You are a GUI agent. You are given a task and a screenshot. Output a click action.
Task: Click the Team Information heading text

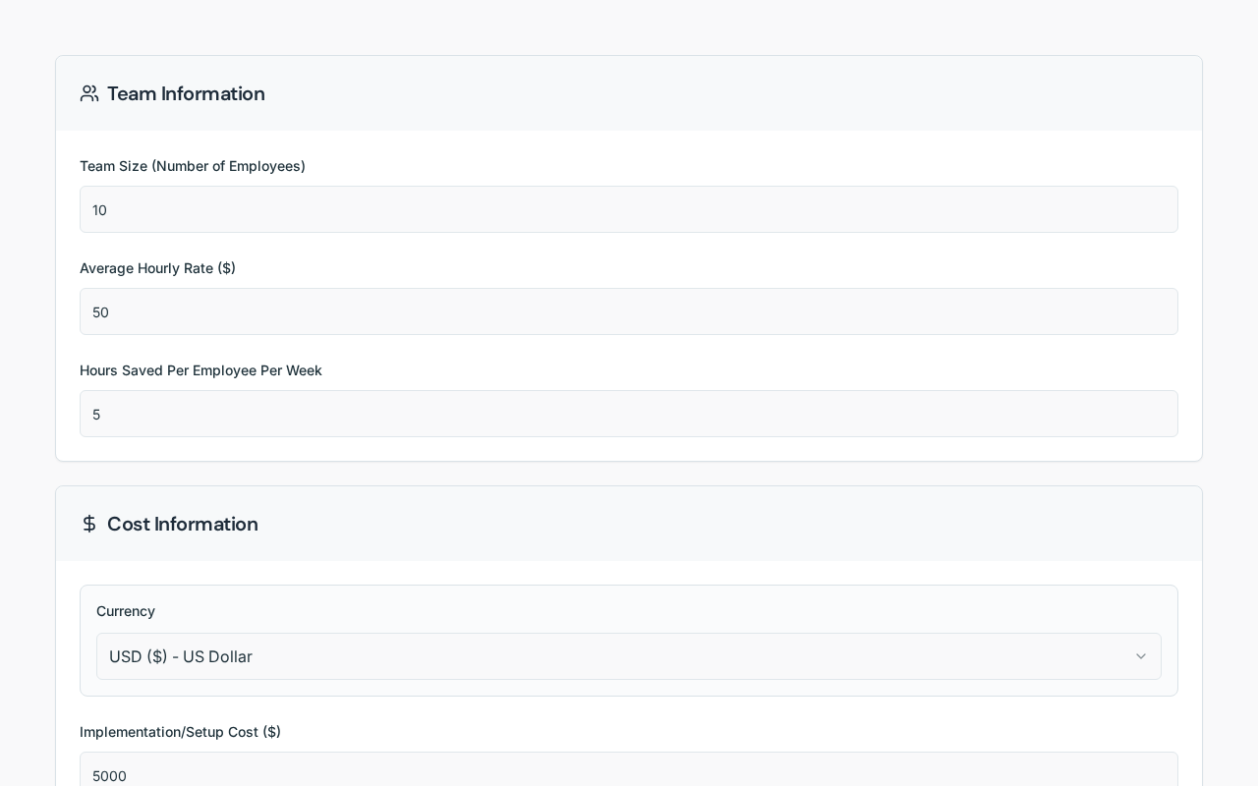[x=186, y=93]
